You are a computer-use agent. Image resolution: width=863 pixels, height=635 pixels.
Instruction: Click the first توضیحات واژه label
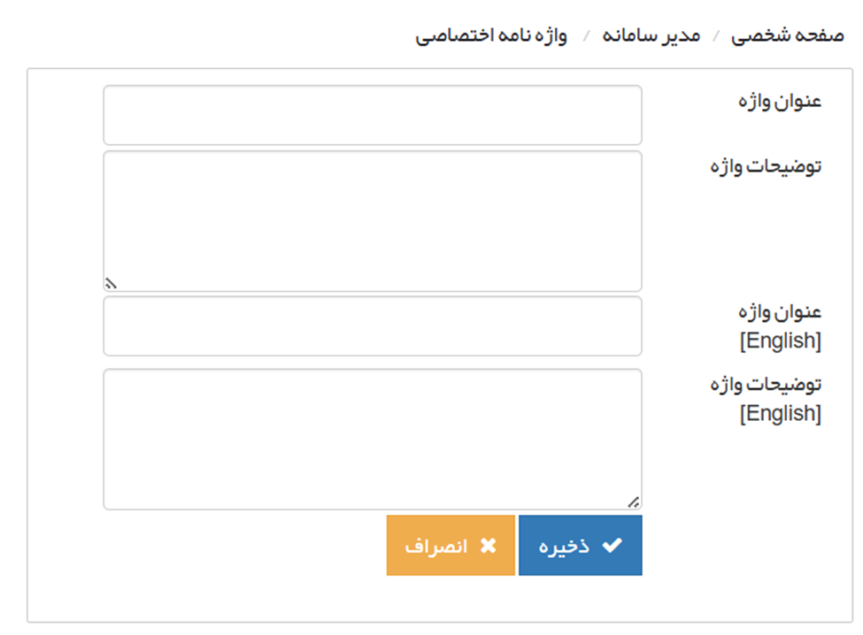coord(766,166)
